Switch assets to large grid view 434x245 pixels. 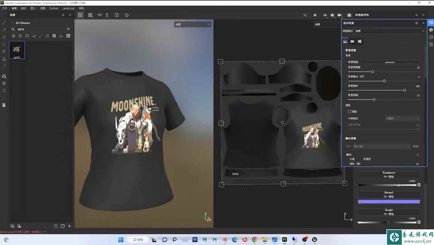[68, 36]
